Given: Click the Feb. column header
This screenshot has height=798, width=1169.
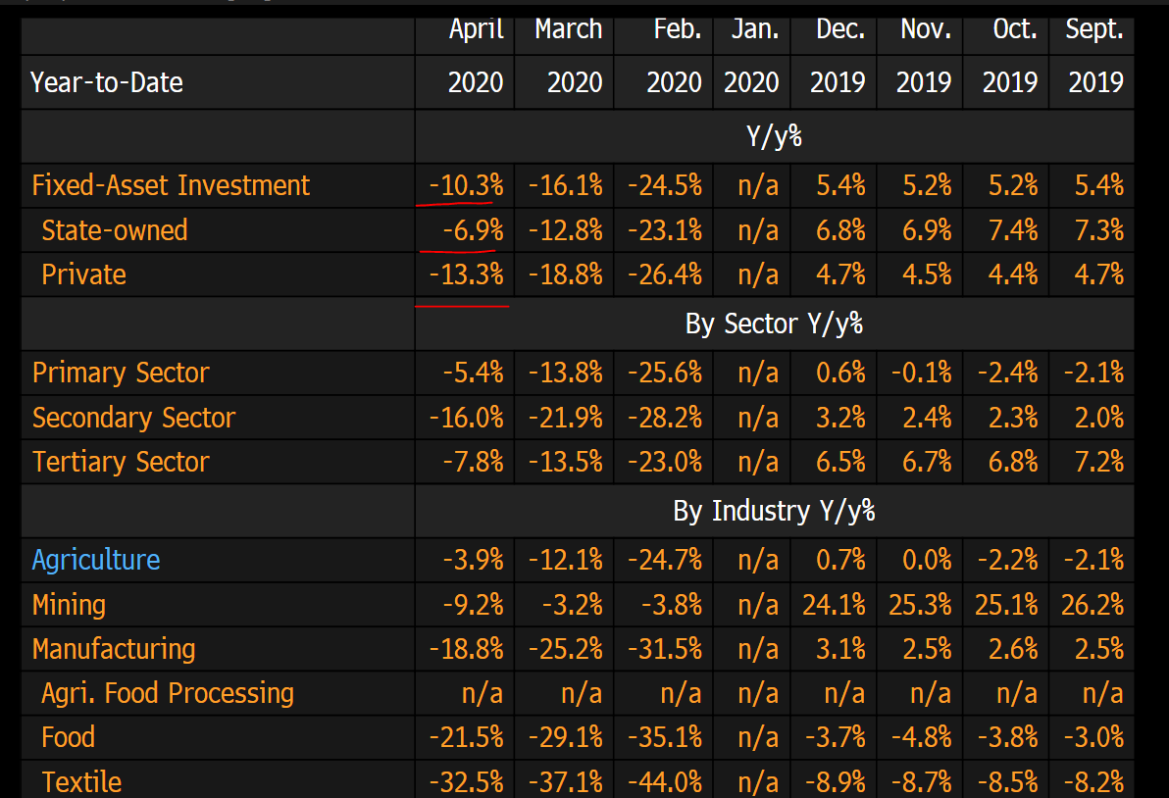Looking at the screenshot, I should (678, 29).
